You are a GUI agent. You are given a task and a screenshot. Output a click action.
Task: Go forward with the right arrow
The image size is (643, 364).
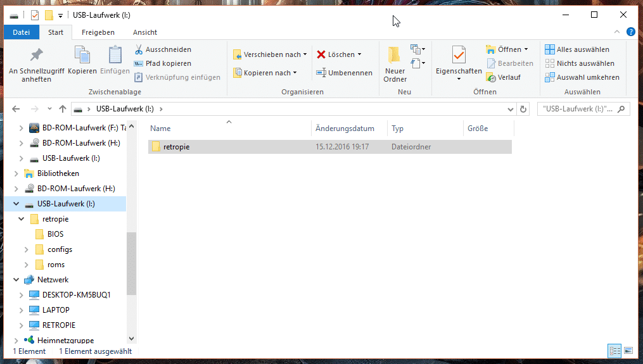[x=35, y=109]
